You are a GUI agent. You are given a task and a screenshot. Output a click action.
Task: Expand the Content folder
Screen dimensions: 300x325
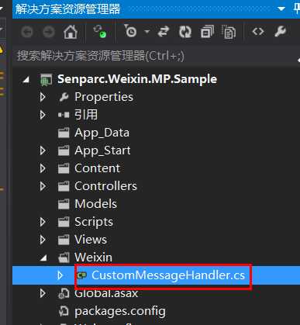pyautogui.click(x=43, y=168)
